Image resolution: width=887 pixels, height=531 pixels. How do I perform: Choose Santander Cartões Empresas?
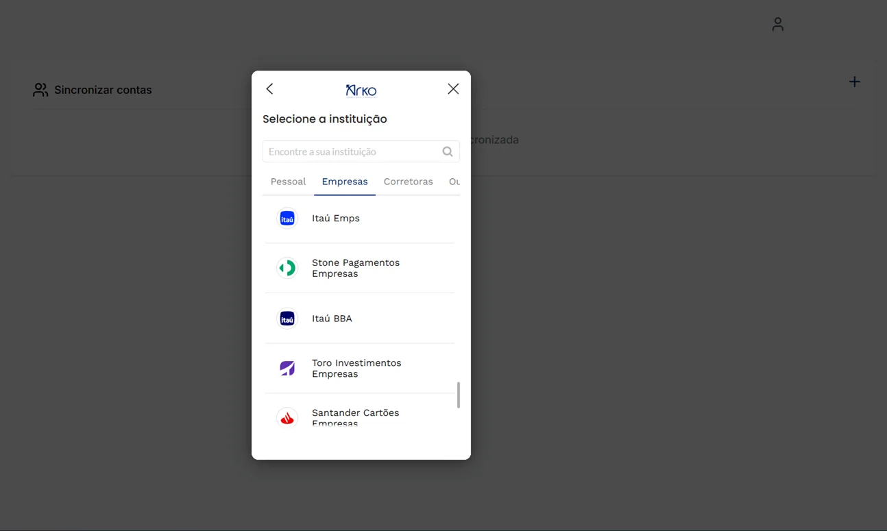360,410
